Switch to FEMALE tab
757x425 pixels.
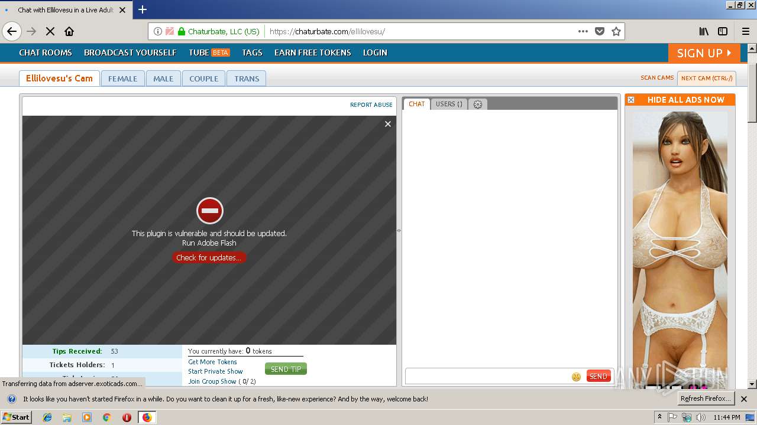click(x=122, y=79)
